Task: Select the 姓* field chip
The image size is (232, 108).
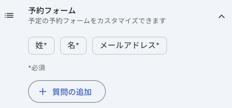Action: point(41,46)
